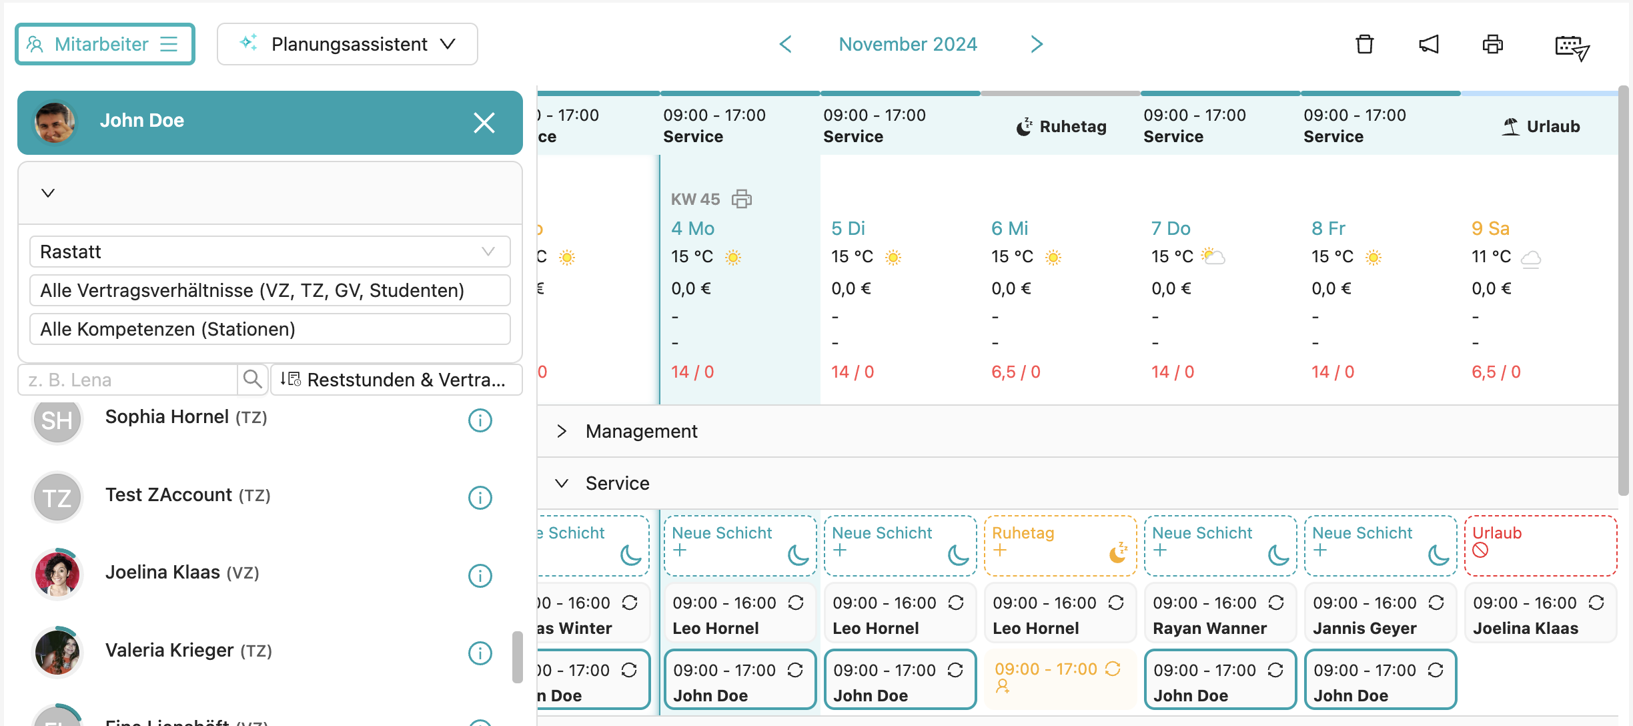Add Neue Schicht on Monday 4
The height and width of the screenshot is (726, 1633).
(680, 551)
